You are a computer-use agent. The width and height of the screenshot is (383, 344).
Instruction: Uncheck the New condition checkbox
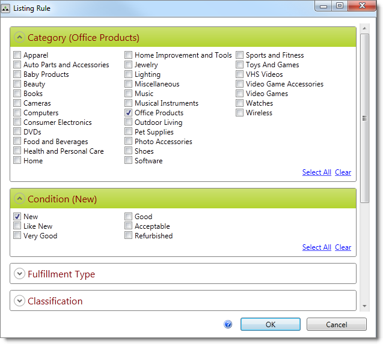coord(17,217)
